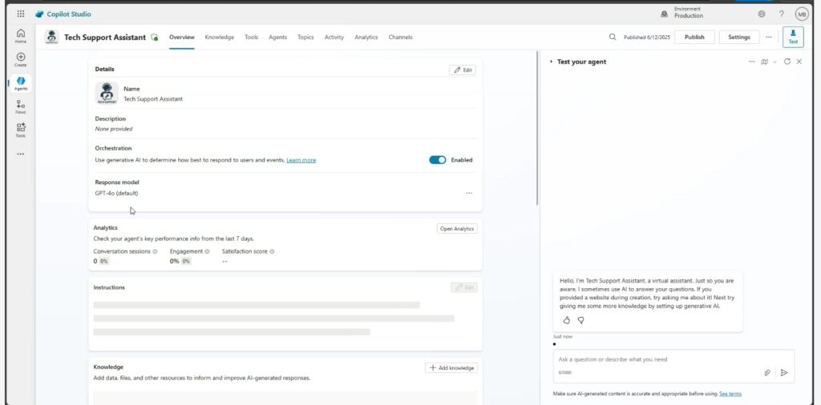Collapse the Test your agent expander arrow
The height and width of the screenshot is (405, 821).
click(x=552, y=62)
